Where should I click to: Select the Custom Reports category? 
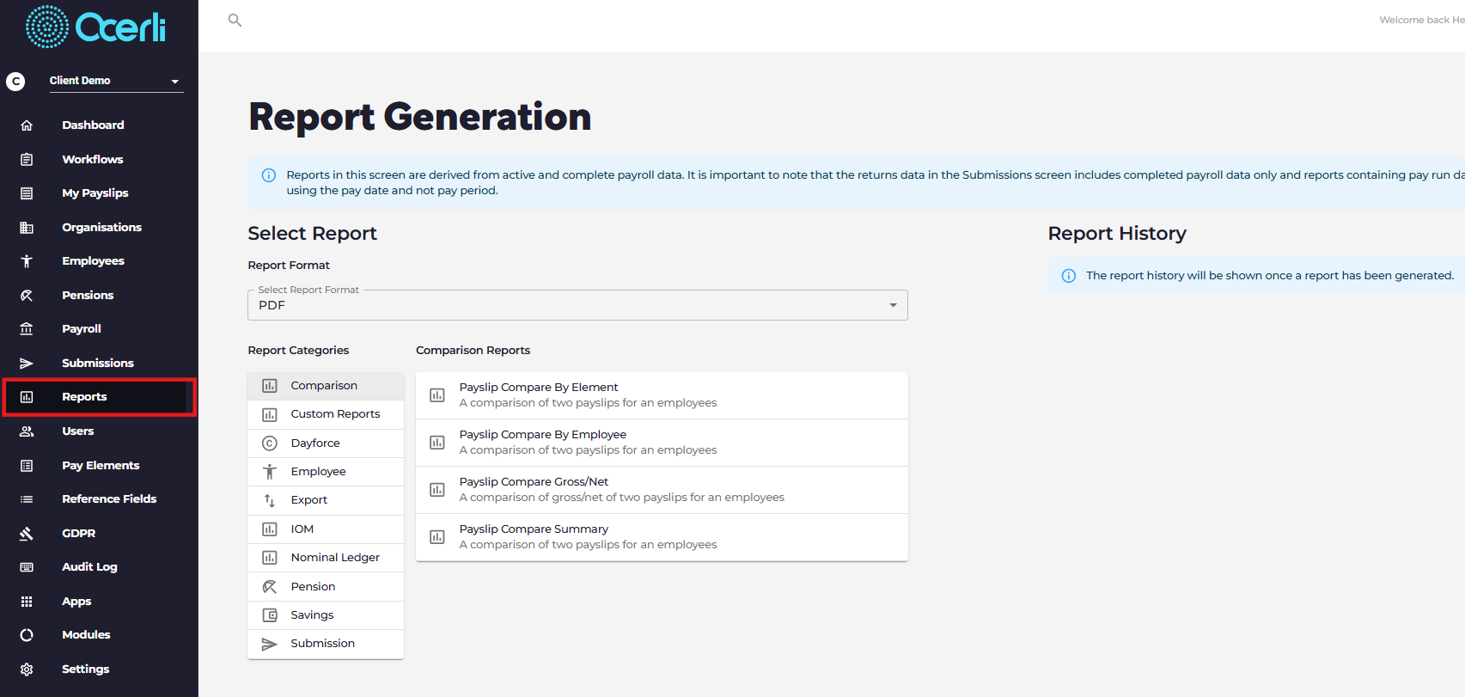tap(326, 414)
